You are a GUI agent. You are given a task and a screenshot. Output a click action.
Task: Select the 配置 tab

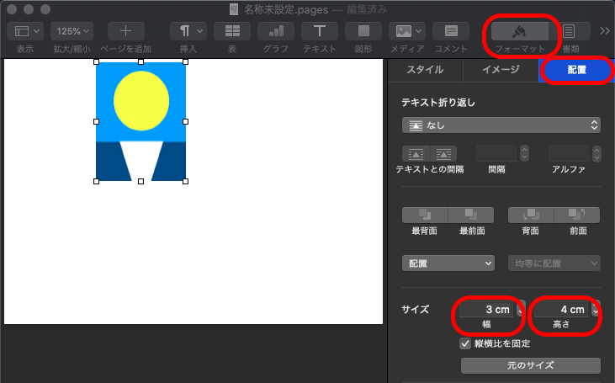pyautogui.click(x=576, y=70)
